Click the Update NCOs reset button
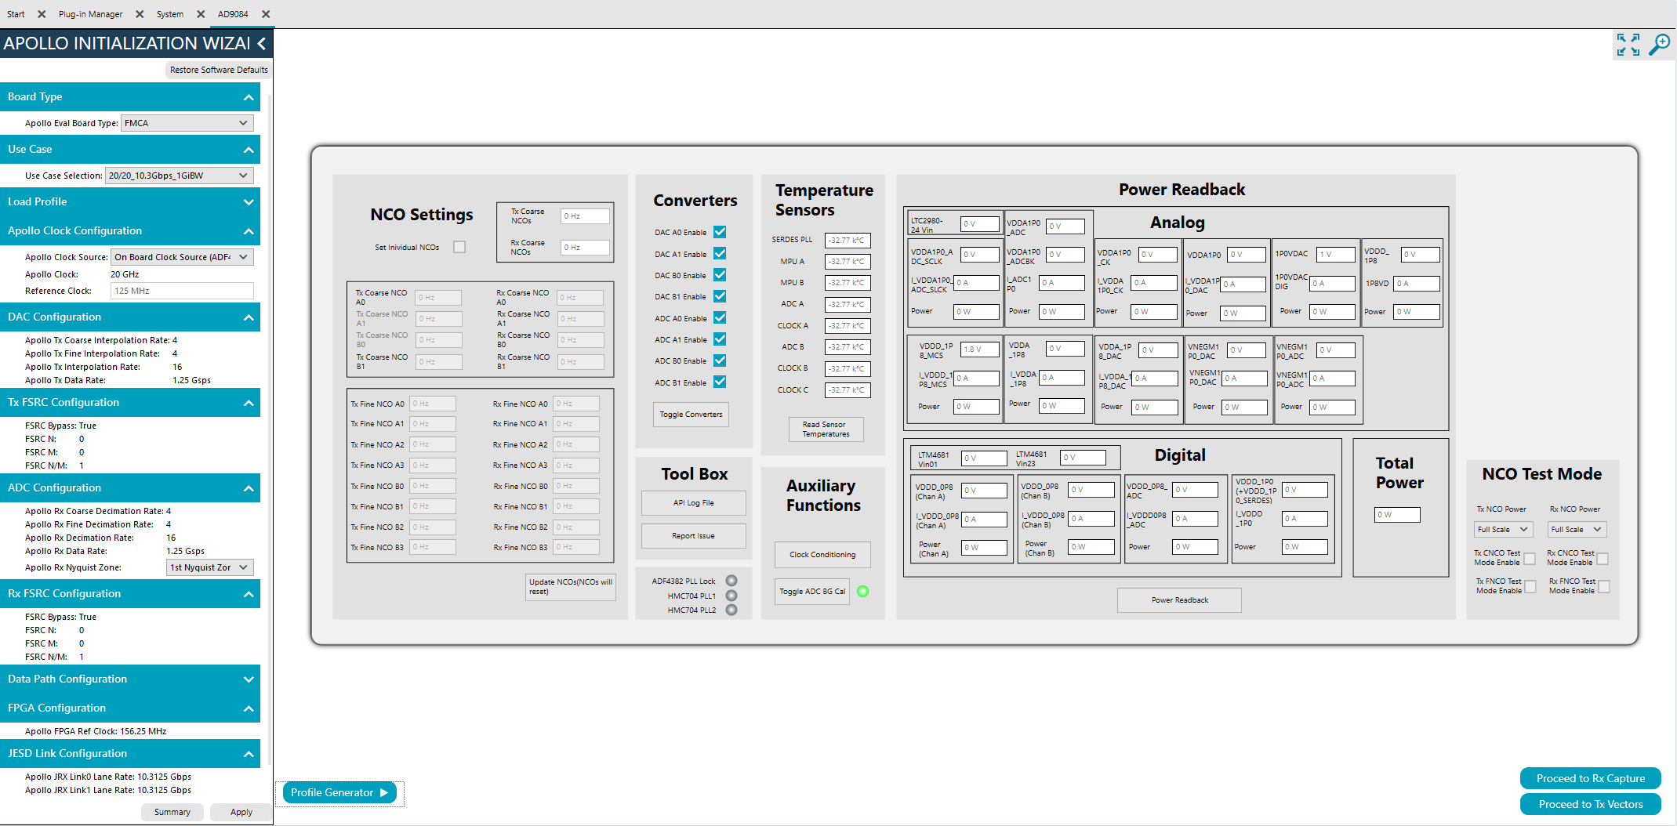Image resolution: width=1677 pixels, height=826 pixels. (x=570, y=587)
